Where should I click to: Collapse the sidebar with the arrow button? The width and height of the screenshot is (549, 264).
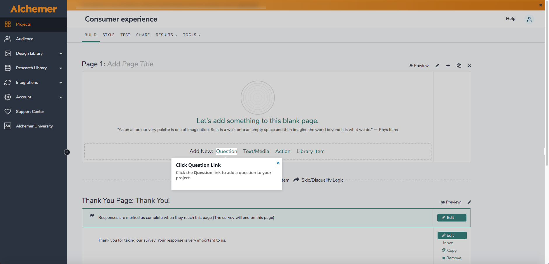coord(67,152)
